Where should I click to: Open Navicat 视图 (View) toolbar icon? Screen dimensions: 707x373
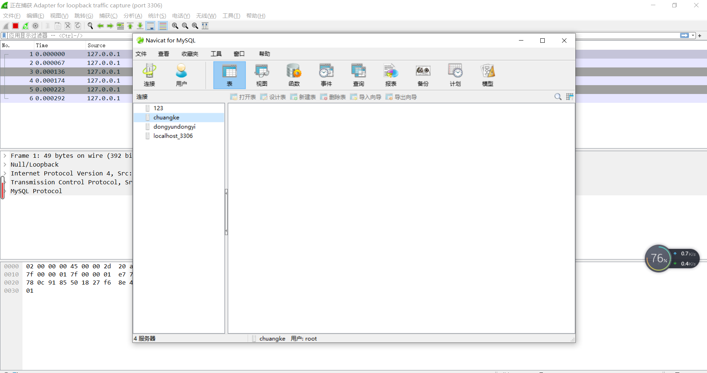point(262,75)
